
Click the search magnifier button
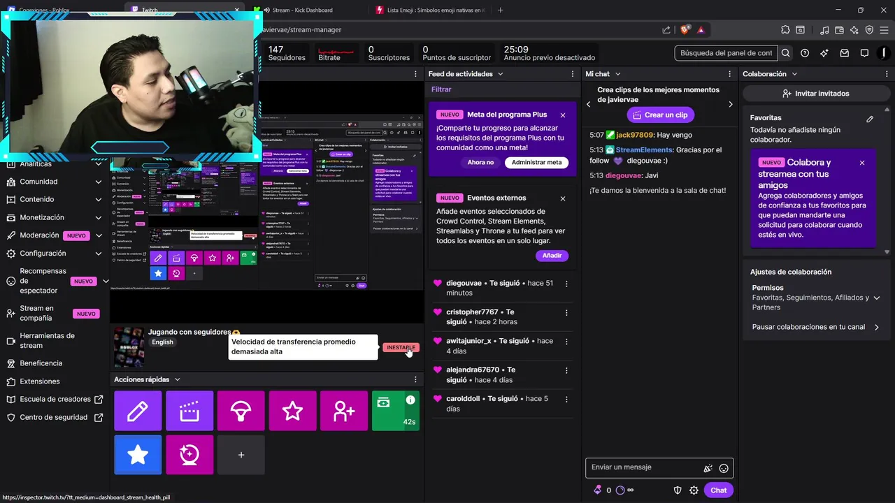pyautogui.click(x=786, y=53)
